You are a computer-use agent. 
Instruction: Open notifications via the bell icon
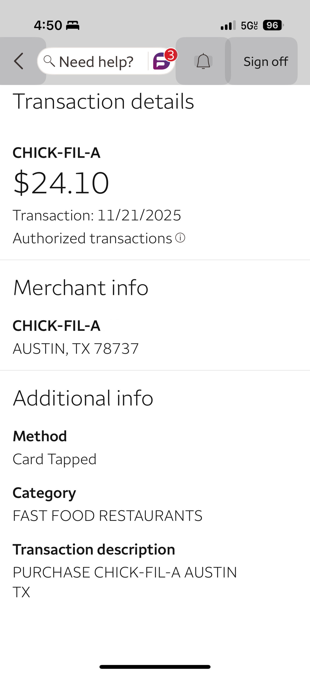click(x=203, y=61)
